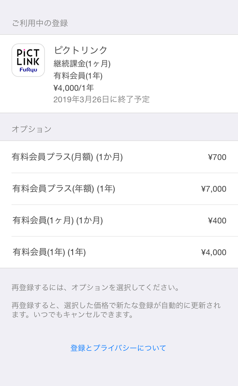This screenshot has width=238, height=386.
Task: Tap the 2019年3月26日に終了予定 expiry date
Action: click(x=101, y=99)
